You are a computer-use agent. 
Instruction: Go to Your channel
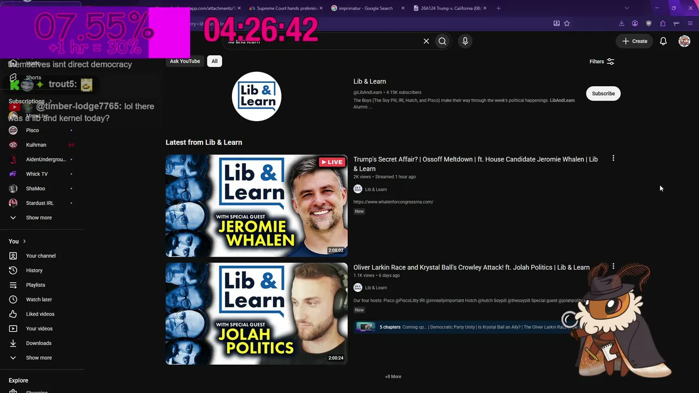click(x=42, y=256)
